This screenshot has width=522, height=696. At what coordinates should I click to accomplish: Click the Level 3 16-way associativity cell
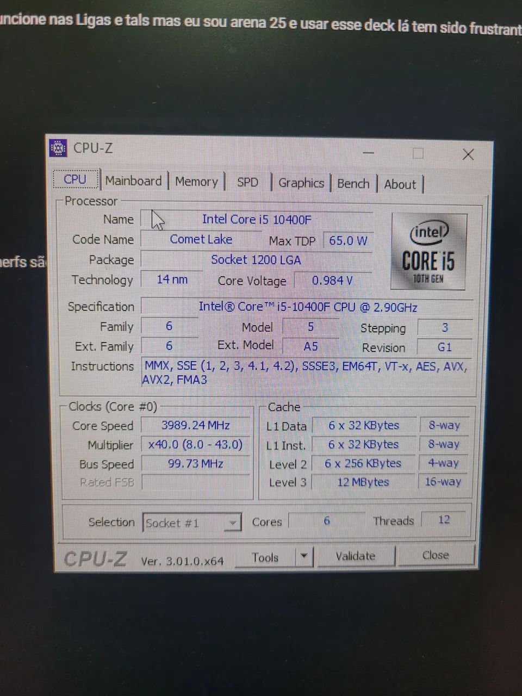[x=443, y=481]
